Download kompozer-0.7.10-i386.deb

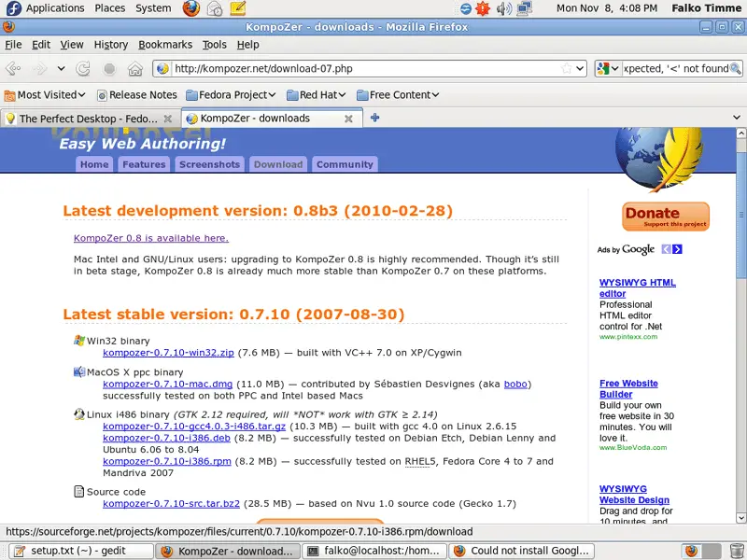point(166,438)
